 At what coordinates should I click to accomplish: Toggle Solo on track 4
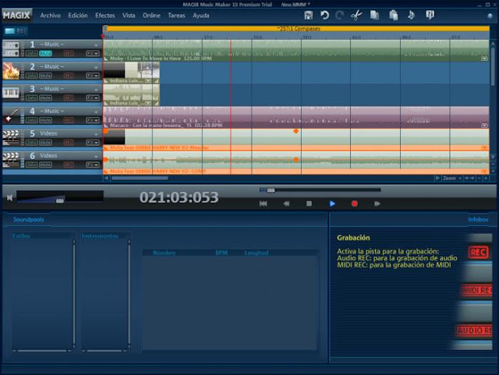coord(31,120)
